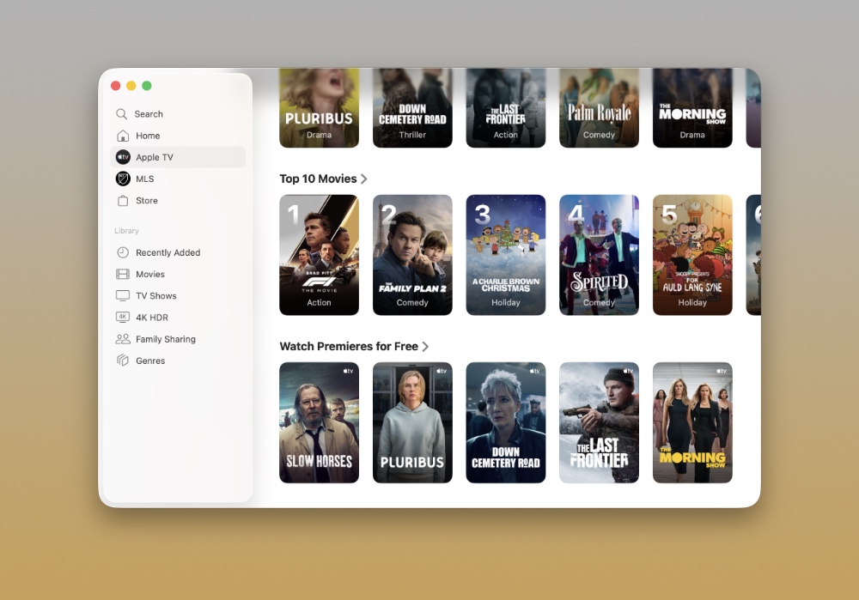Open the 4K HDR library icon

pos(123,318)
